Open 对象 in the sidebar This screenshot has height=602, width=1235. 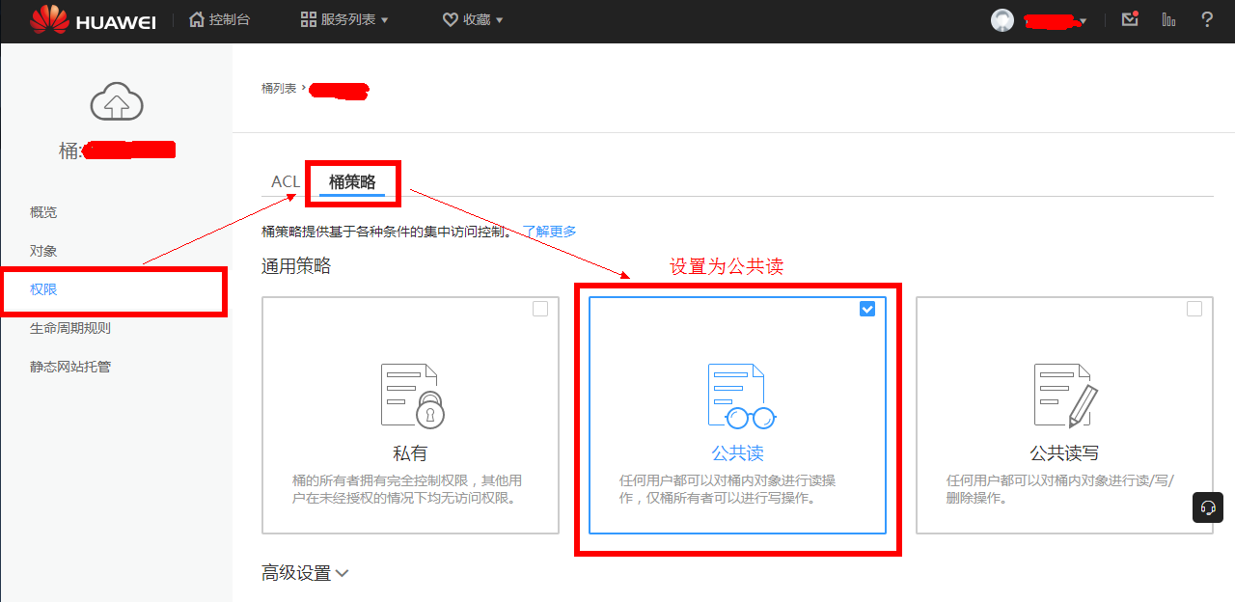43,251
